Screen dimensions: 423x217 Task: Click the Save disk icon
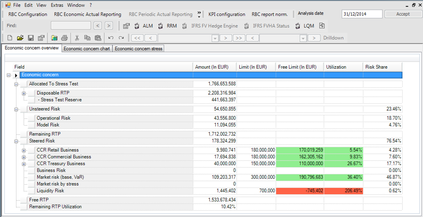[x=31, y=38]
